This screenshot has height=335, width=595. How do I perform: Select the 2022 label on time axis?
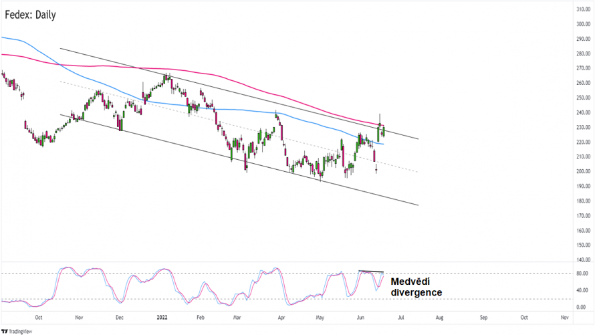[x=162, y=318]
